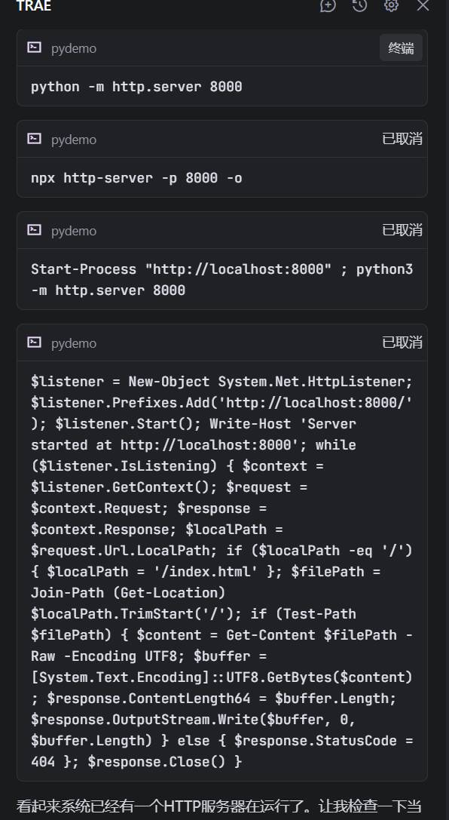The width and height of the screenshot is (449, 820).
Task: Click 已取消 status on the npx http-server card
Action: (x=402, y=139)
